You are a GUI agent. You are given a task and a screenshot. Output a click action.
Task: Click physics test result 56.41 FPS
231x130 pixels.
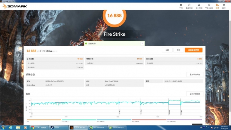tap(139, 63)
